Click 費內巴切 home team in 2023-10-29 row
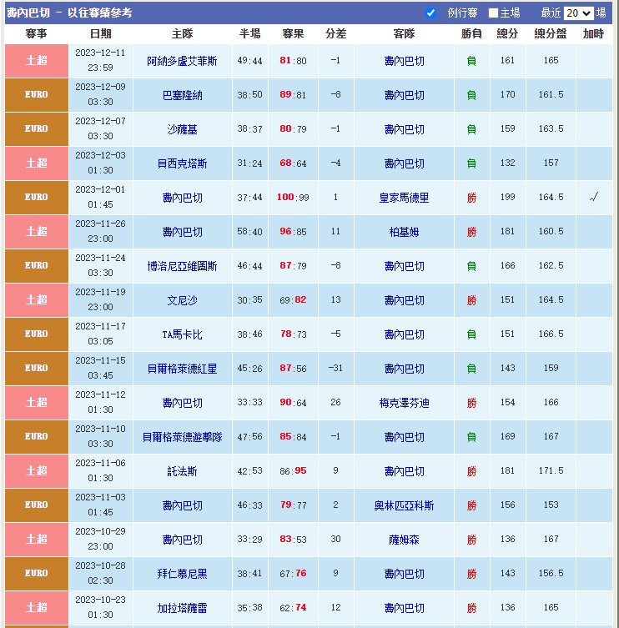Viewport: 619px width, 628px height. [182, 540]
